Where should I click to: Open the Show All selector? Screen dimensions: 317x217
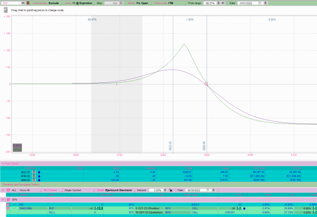(30, 190)
